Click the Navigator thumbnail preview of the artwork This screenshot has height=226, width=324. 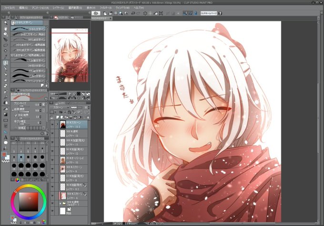pyautogui.click(x=70, y=55)
